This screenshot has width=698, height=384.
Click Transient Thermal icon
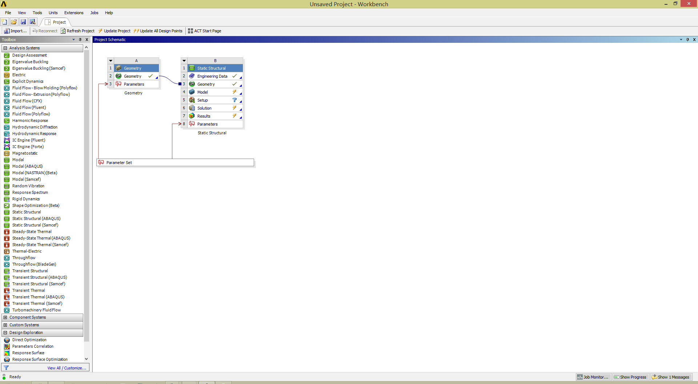click(7, 290)
